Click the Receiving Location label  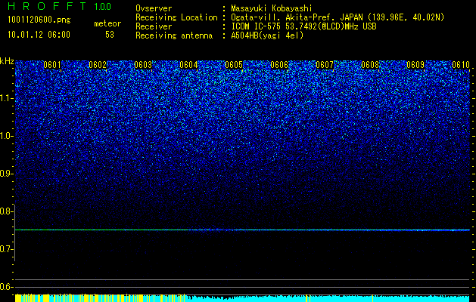pos(176,17)
